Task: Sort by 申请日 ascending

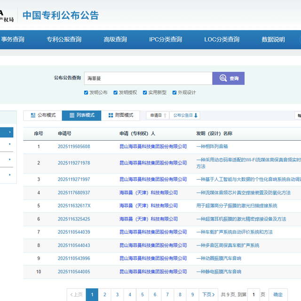Action: coord(158,115)
